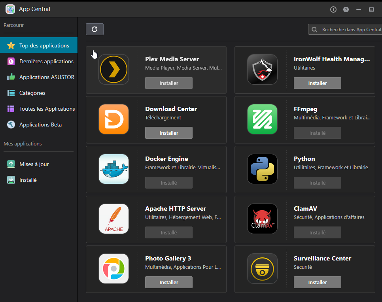Click Sécurité, Applications d'affaires text
This screenshot has width=382, height=302.
point(329,217)
